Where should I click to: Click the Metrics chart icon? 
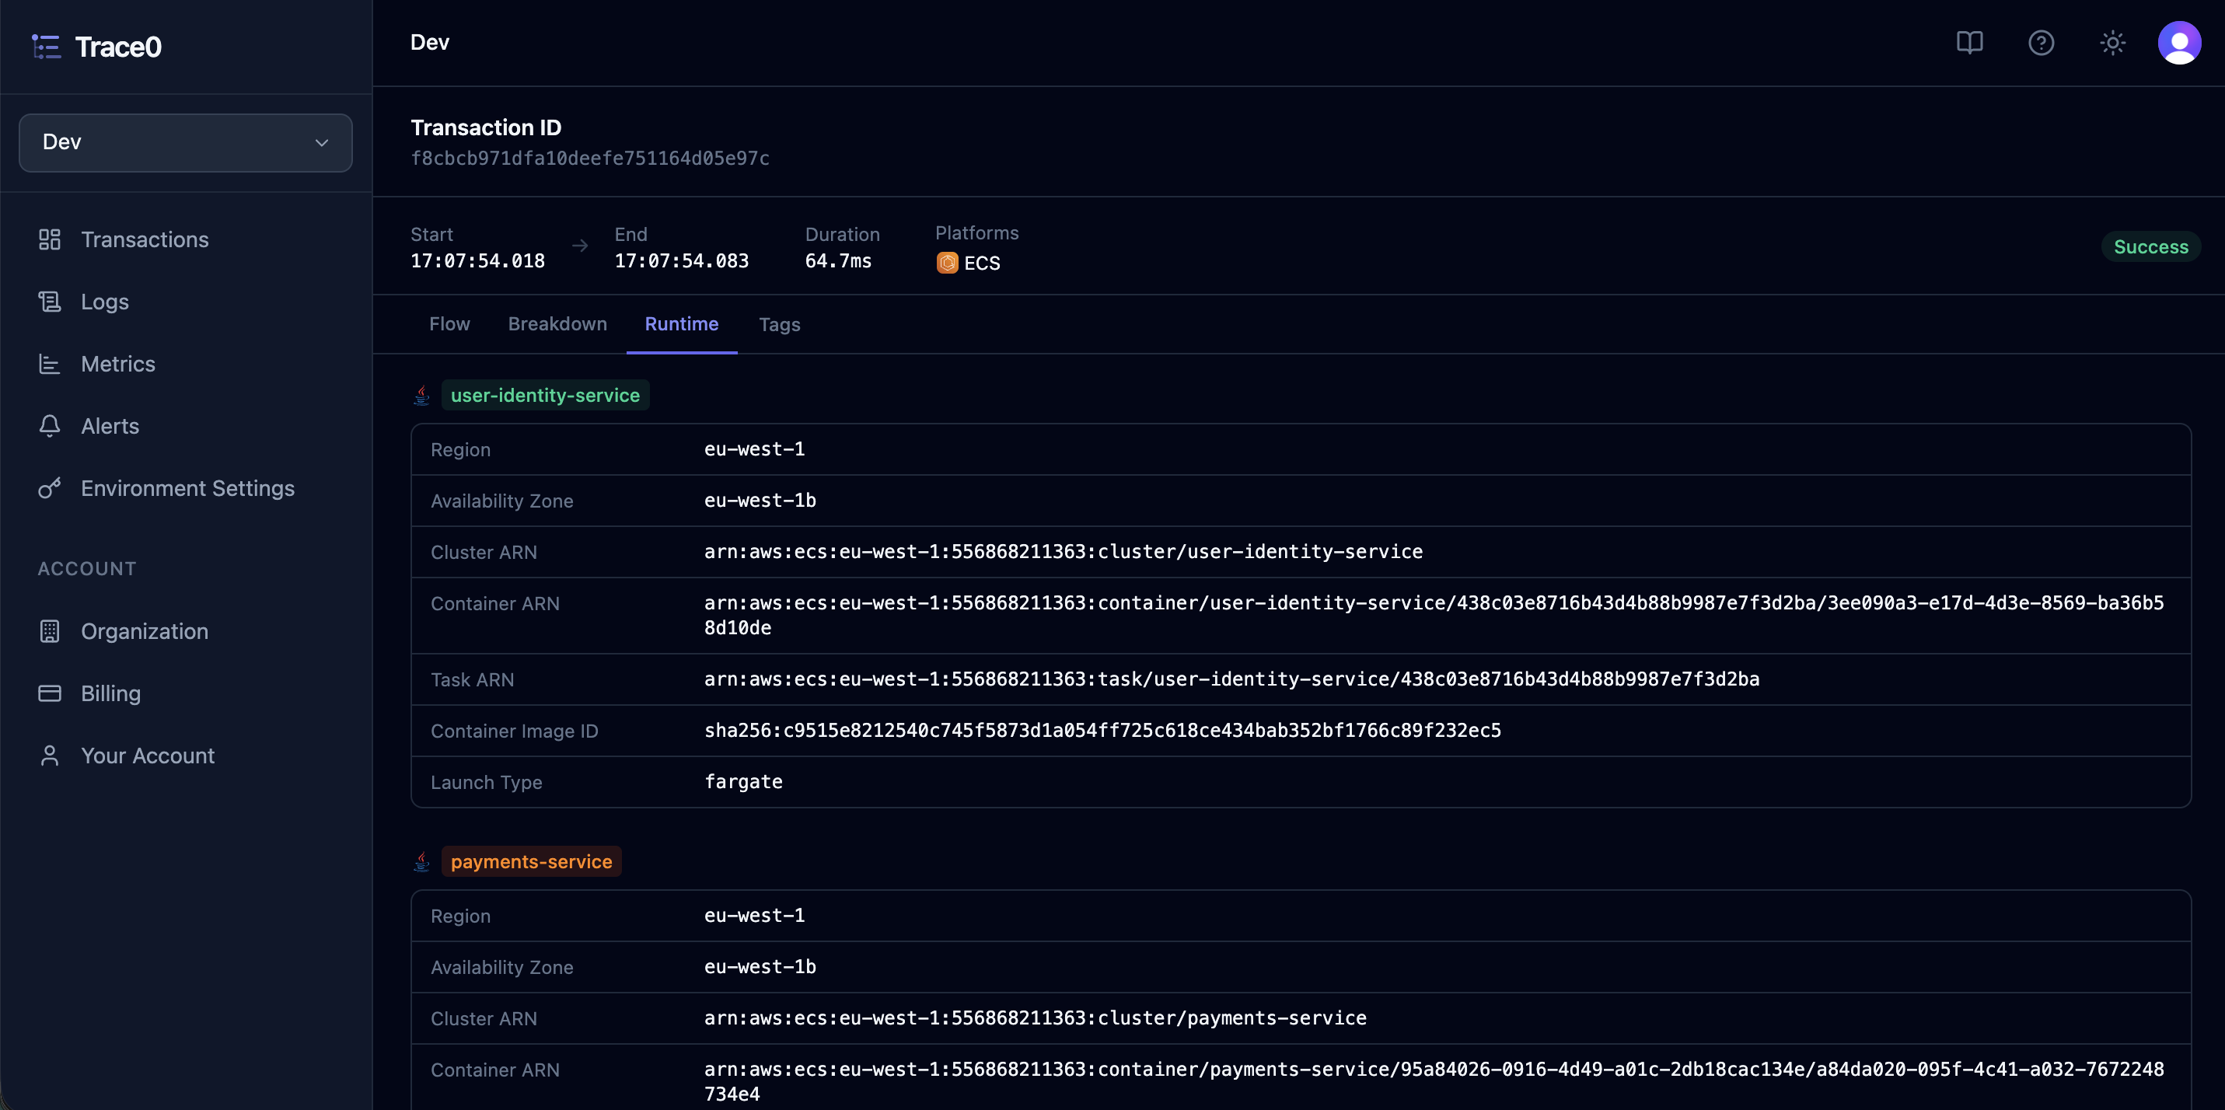point(50,364)
